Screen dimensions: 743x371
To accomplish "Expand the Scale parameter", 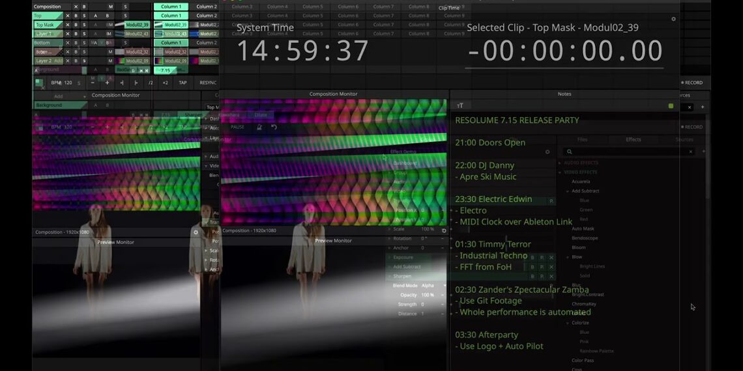I will coord(390,229).
